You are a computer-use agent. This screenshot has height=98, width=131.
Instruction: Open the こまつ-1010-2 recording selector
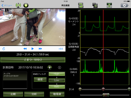tap(33, 60)
